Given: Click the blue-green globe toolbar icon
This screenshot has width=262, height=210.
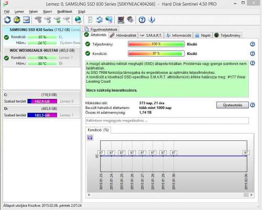Looking at the screenshot, I should click(x=78, y=20).
